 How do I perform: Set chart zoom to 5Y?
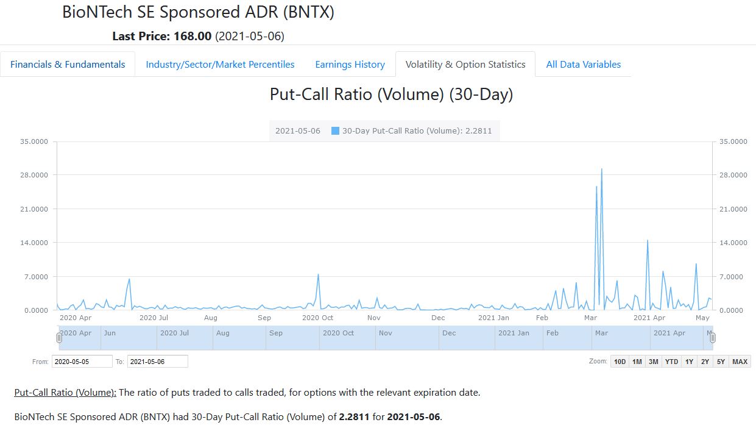pyautogui.click(x=721, y=362)
